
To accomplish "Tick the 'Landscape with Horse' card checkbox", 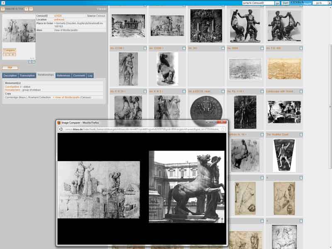I will [301, 91].
